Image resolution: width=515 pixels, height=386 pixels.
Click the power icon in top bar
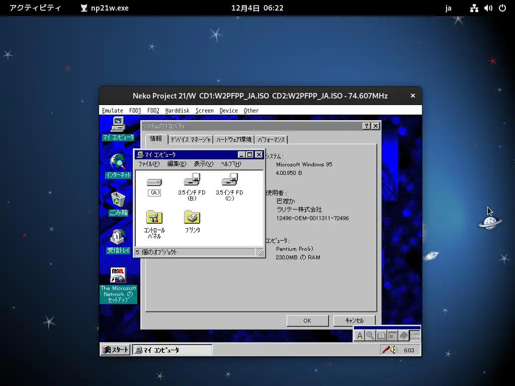tap(502, 8)
